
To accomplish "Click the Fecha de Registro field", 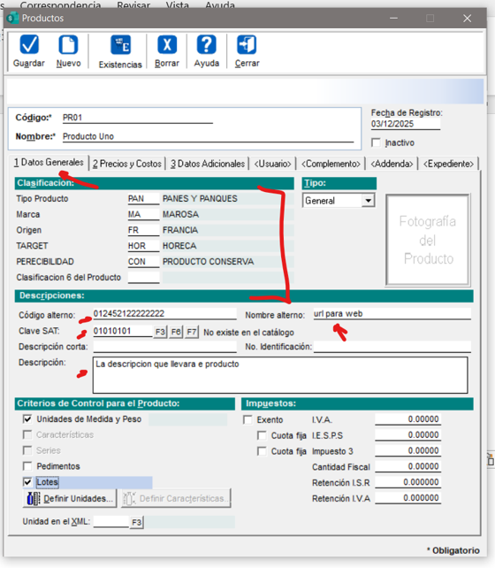I will 405,124.
